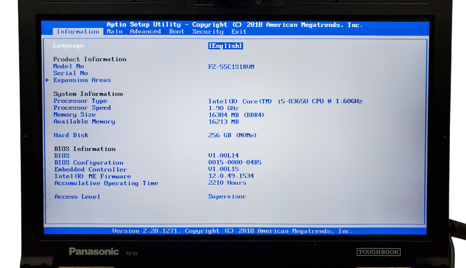This screenshot has height=268, width=466.
Task: Click the 2210 Hours value
Action: point(227,183)
